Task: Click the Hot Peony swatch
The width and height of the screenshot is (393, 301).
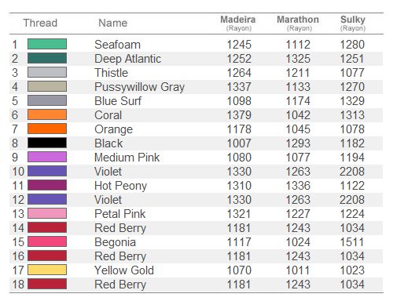Action: (x=47, y=185)
